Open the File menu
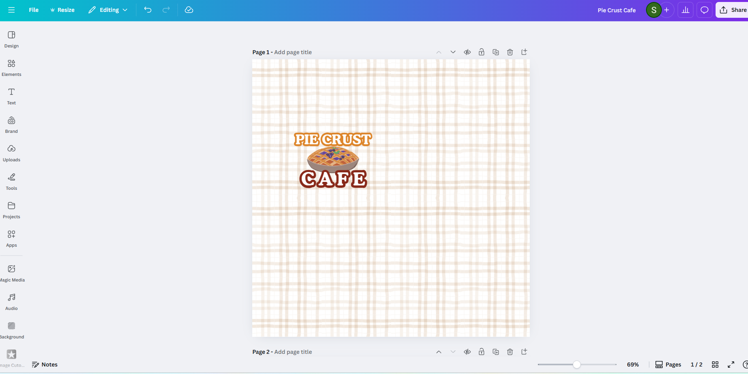Image resolution: width=748 pixels, height=374 pixels. coord(34,10)
